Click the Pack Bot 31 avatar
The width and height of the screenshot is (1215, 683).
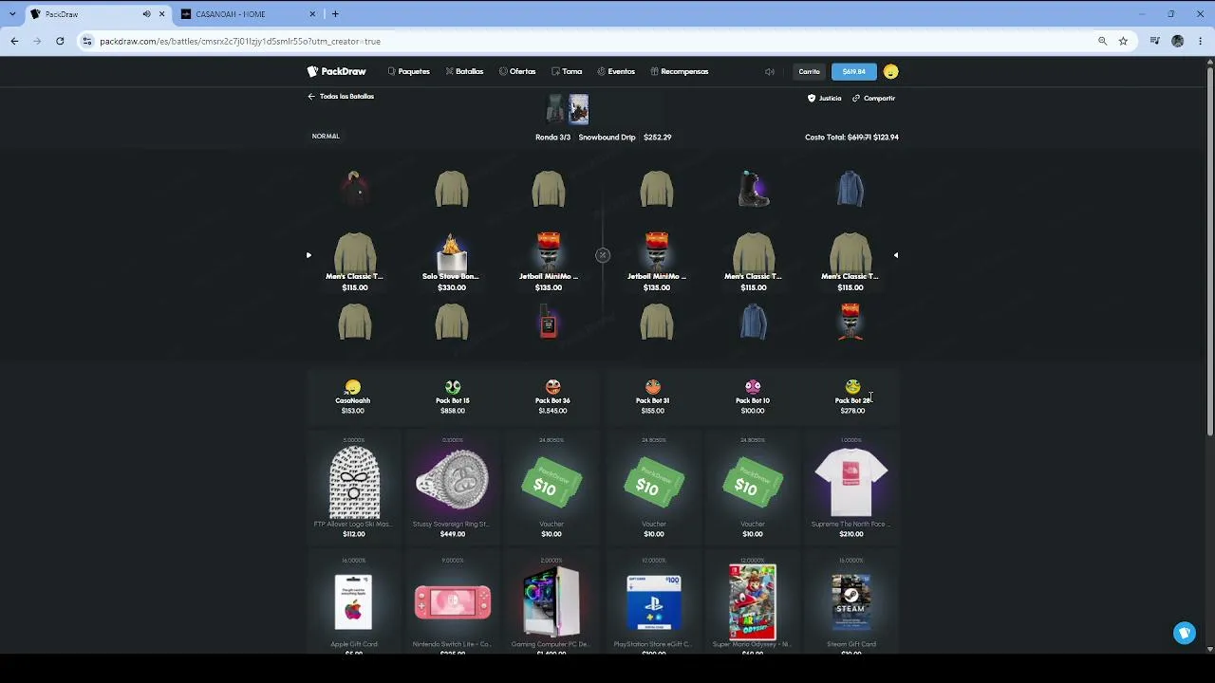652,387
